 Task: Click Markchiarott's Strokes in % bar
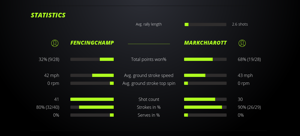coord(205,107)
